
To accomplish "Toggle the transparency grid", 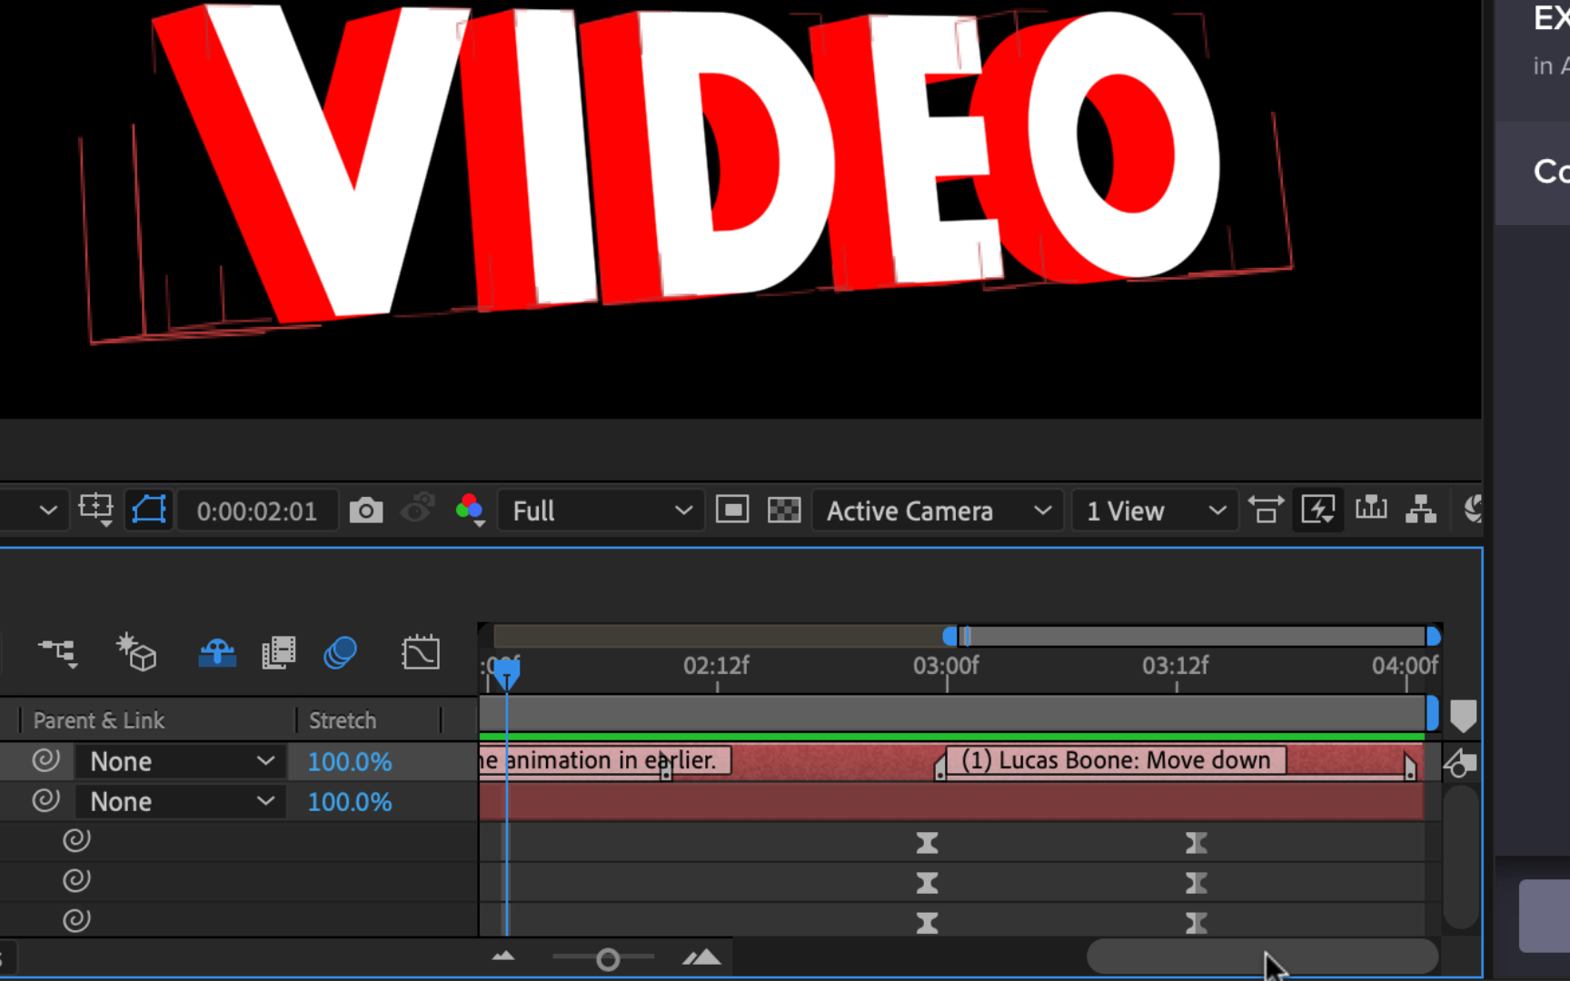I will click(x=784, y=510).
